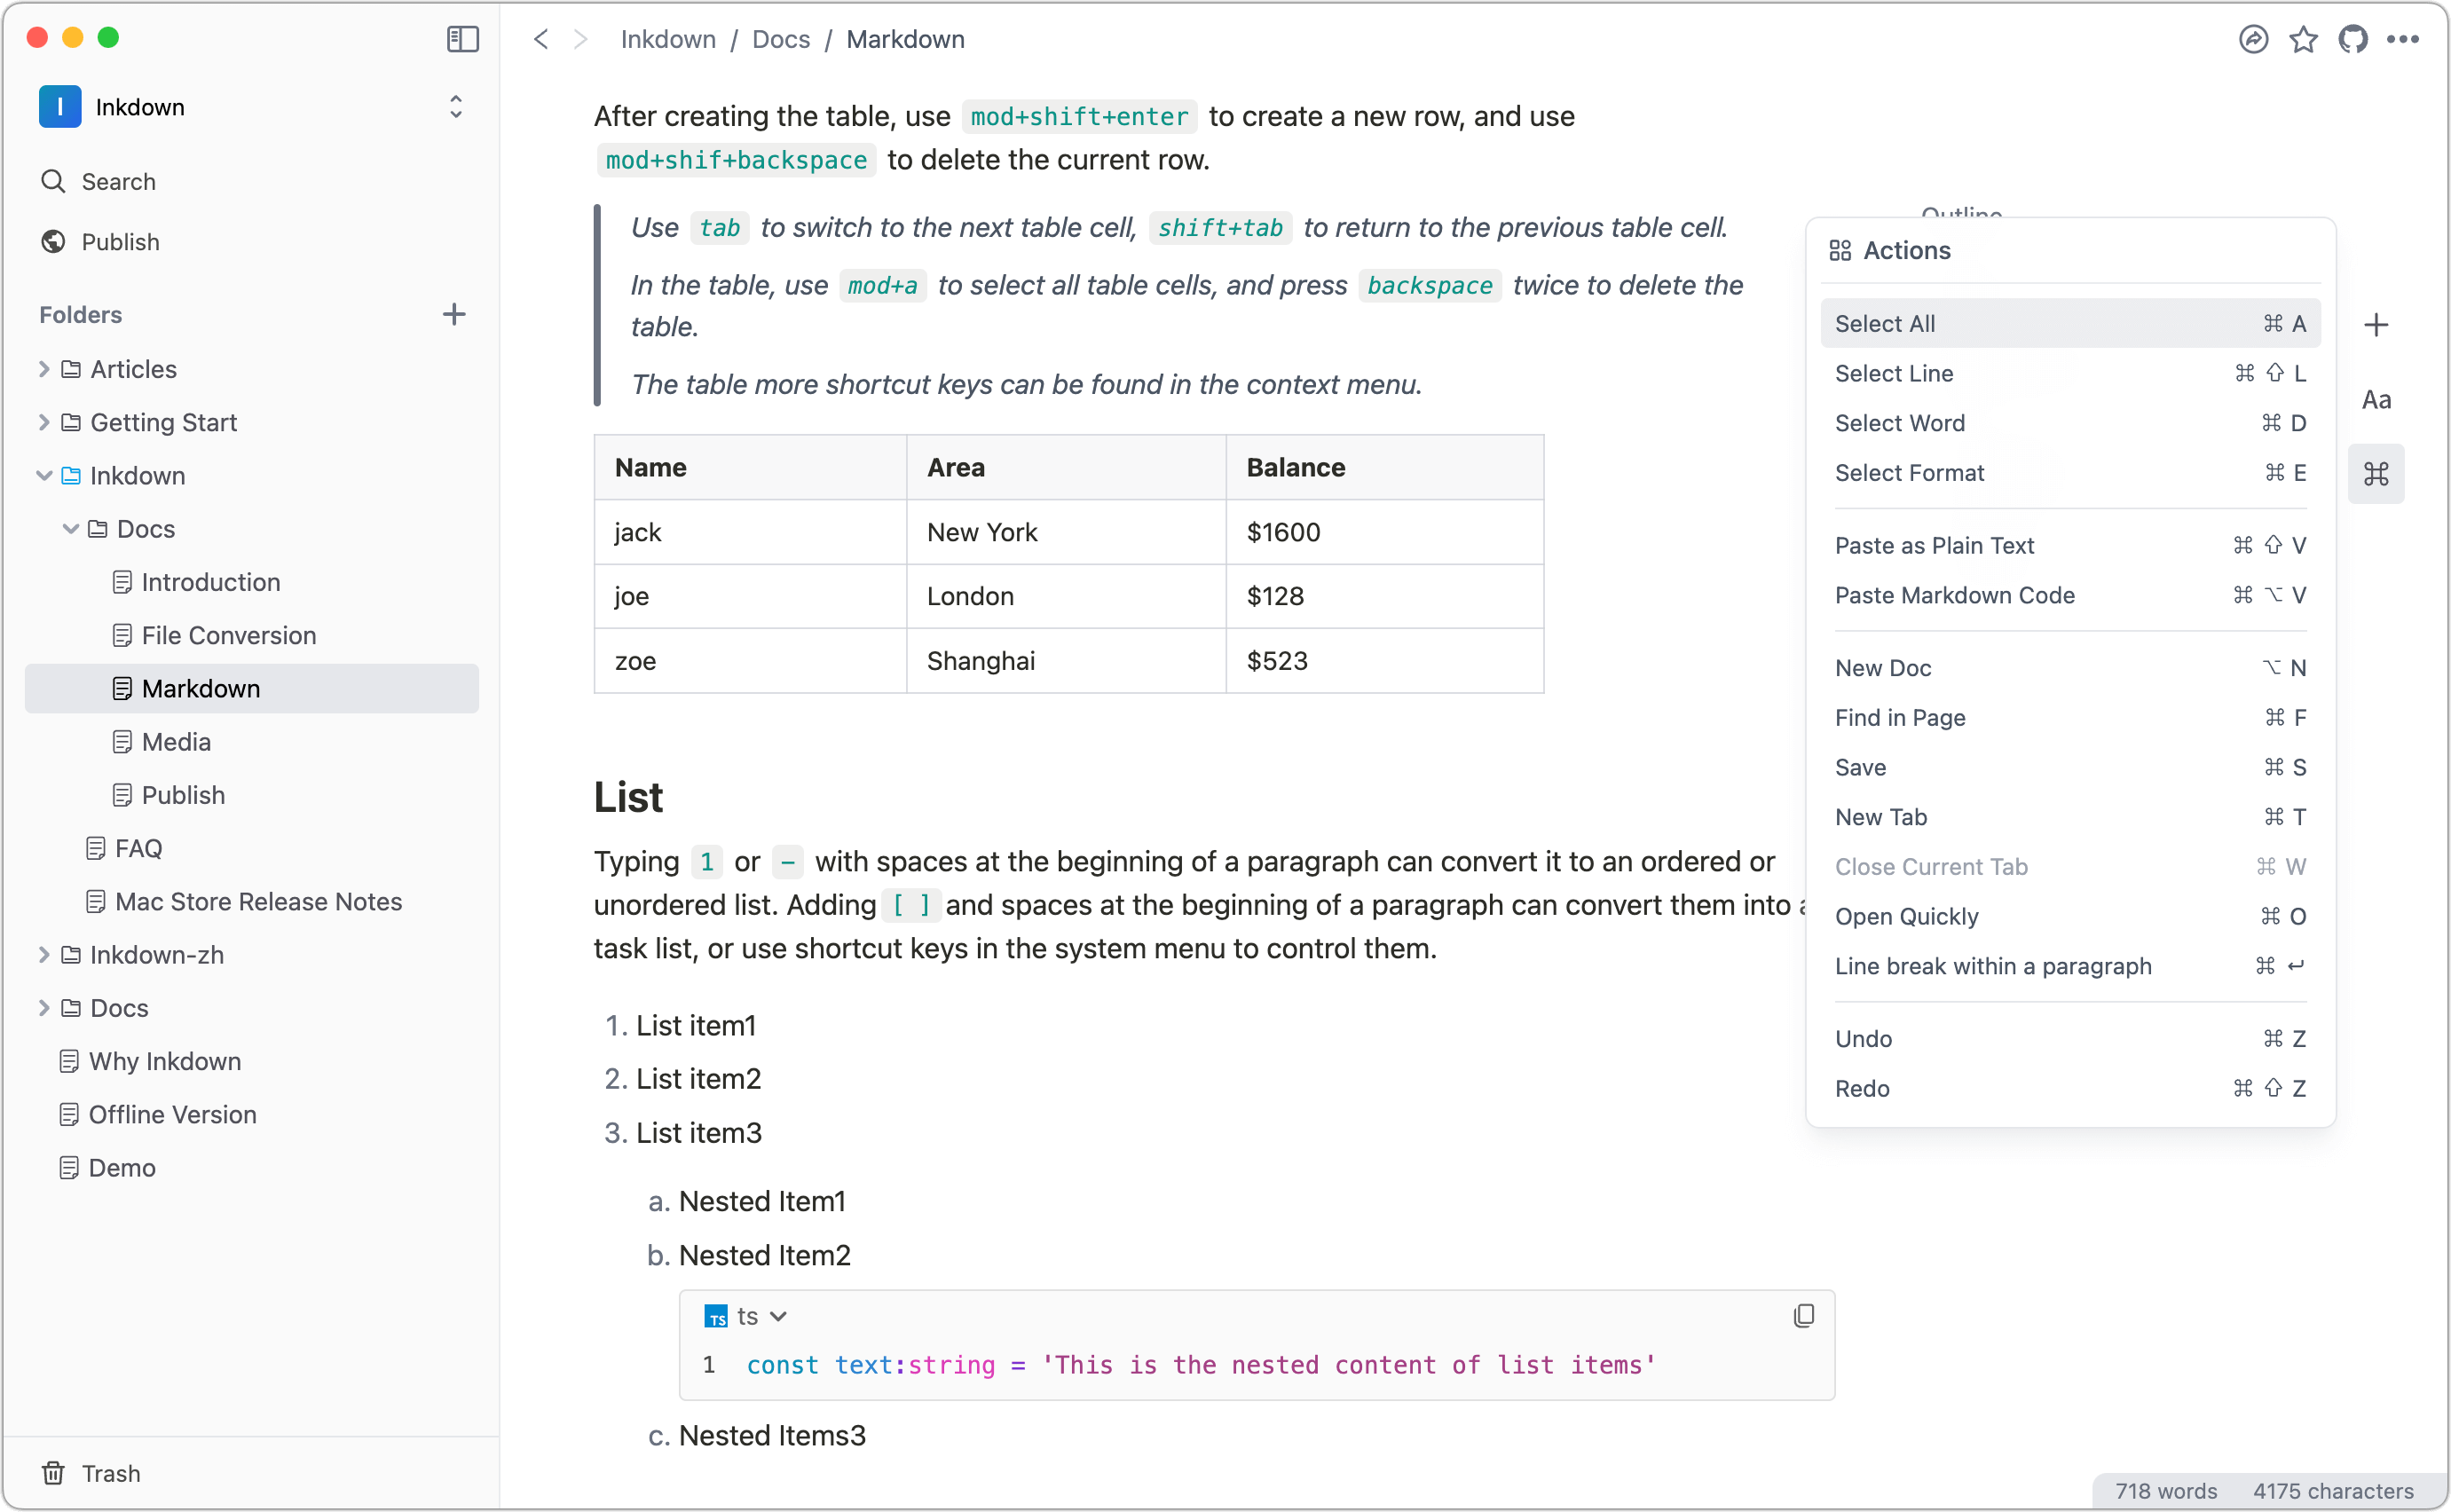Image resolution: width=2451 pixels, height=1512 pixels.
Task: Click the share icon in top bar
Action: tap(2253, 39)
